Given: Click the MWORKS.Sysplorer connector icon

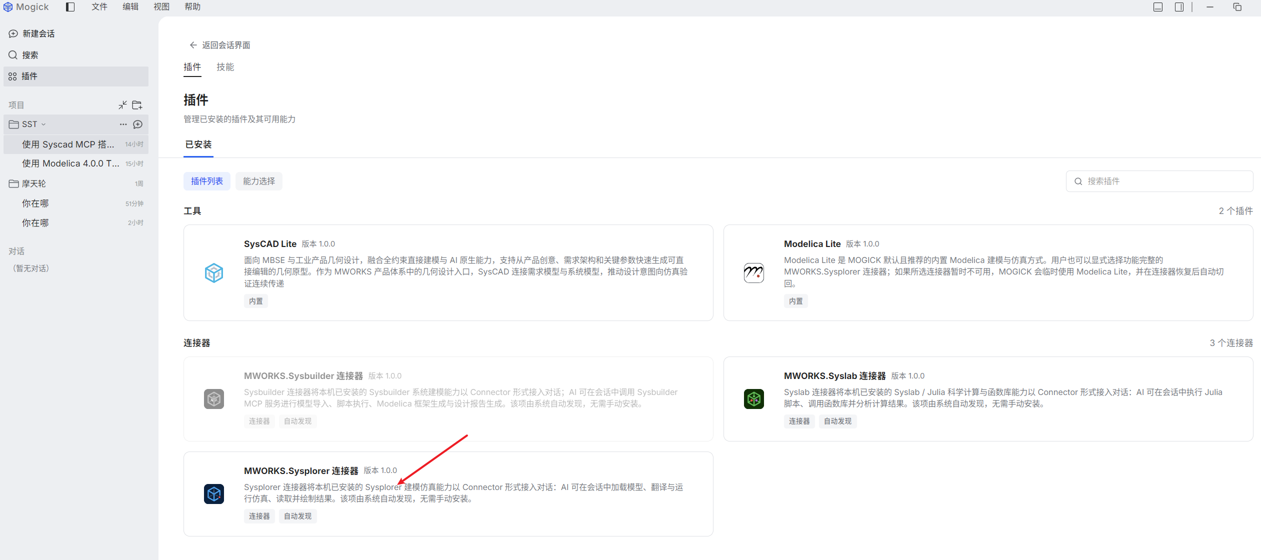Looking at the screenshot, I should (214, 494).
